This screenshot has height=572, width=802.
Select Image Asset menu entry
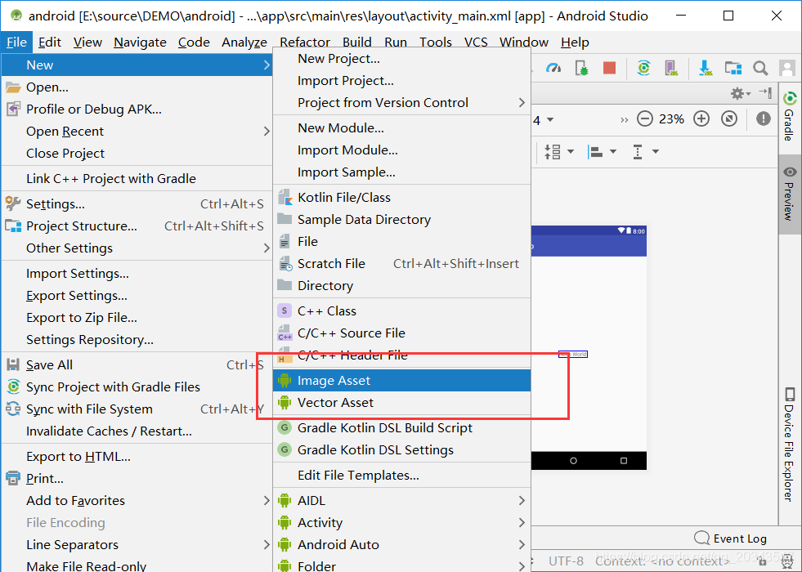click(x=401, y=380)
